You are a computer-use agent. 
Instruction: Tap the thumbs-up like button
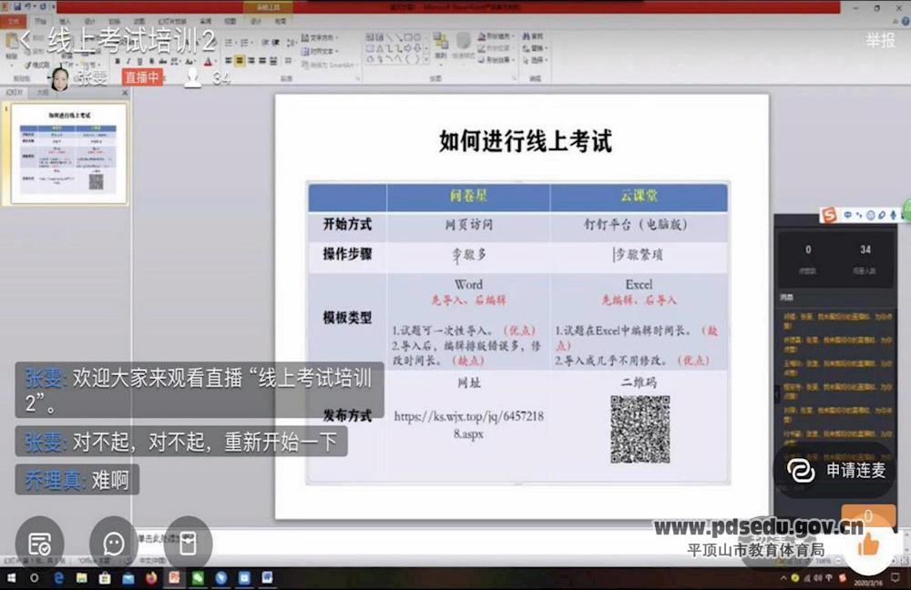(867, 544)
